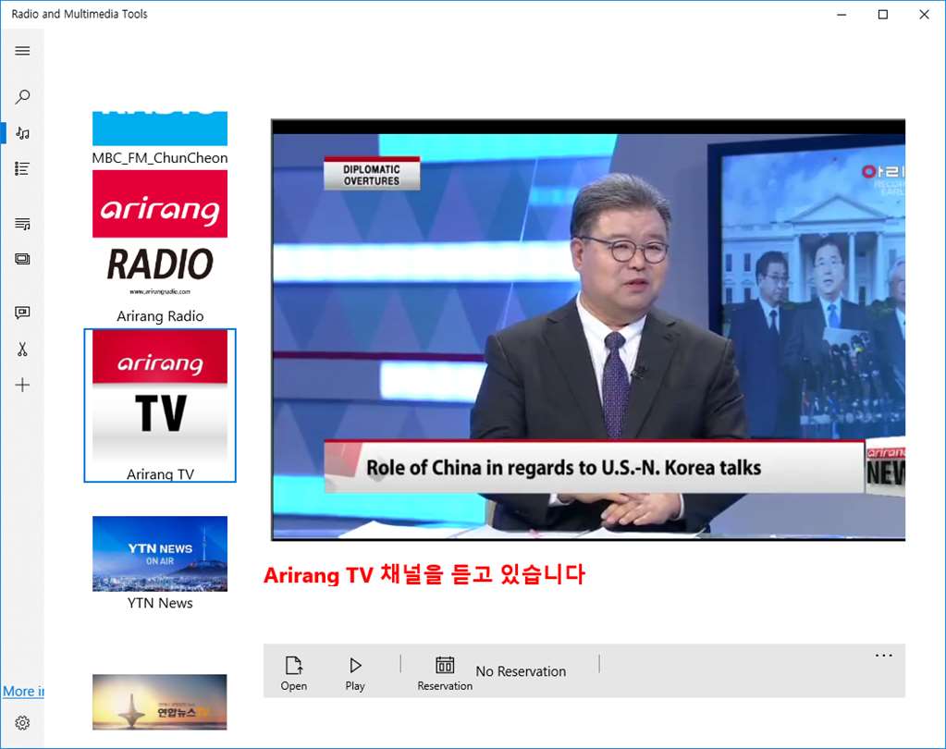Image resolution: width=946 pixels, height=749 pixels.
Task: Close the Radio and Multimedia Tools window
Action: coord(924,15)
